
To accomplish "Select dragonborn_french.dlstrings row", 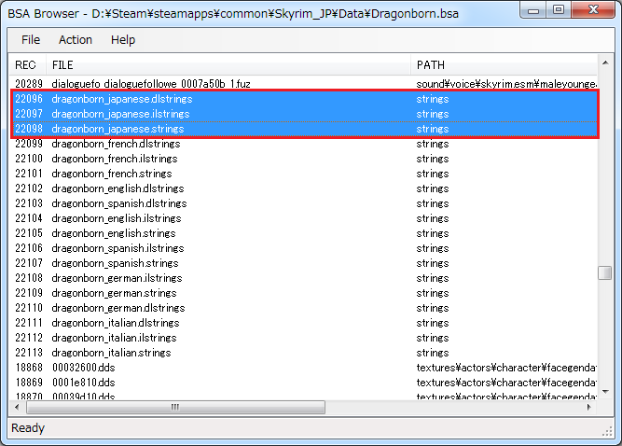I will pyautogui.click(x=303, y=144).
